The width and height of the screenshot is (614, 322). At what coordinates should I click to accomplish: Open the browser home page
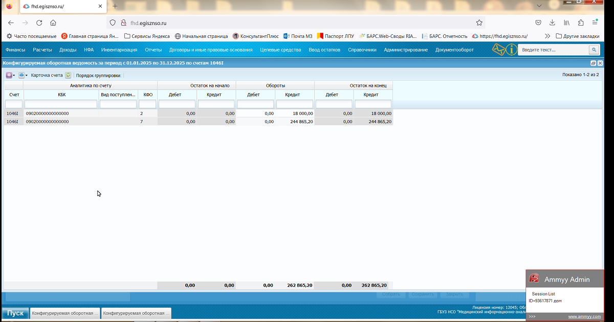tap(53, 23)
